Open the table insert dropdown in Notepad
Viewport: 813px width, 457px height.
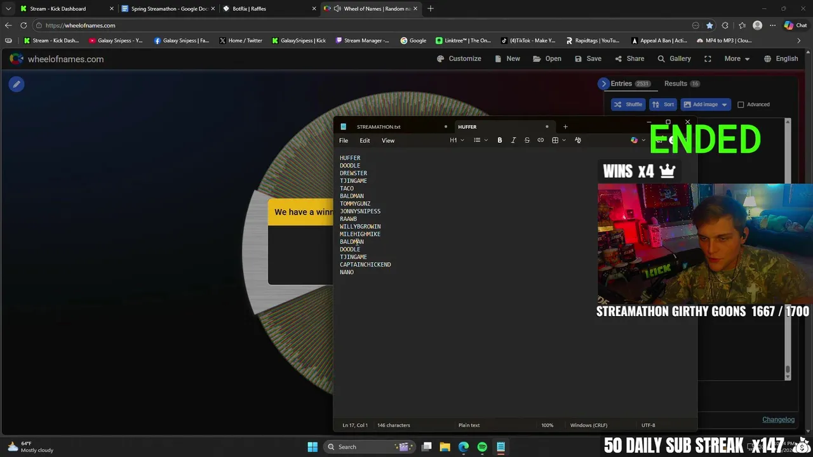[558, 140]
